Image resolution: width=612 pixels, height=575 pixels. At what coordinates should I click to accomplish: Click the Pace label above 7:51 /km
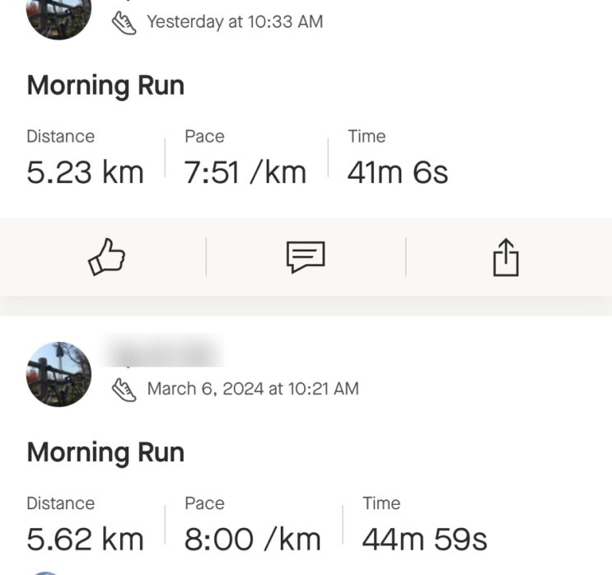click(x=204, y=137)
